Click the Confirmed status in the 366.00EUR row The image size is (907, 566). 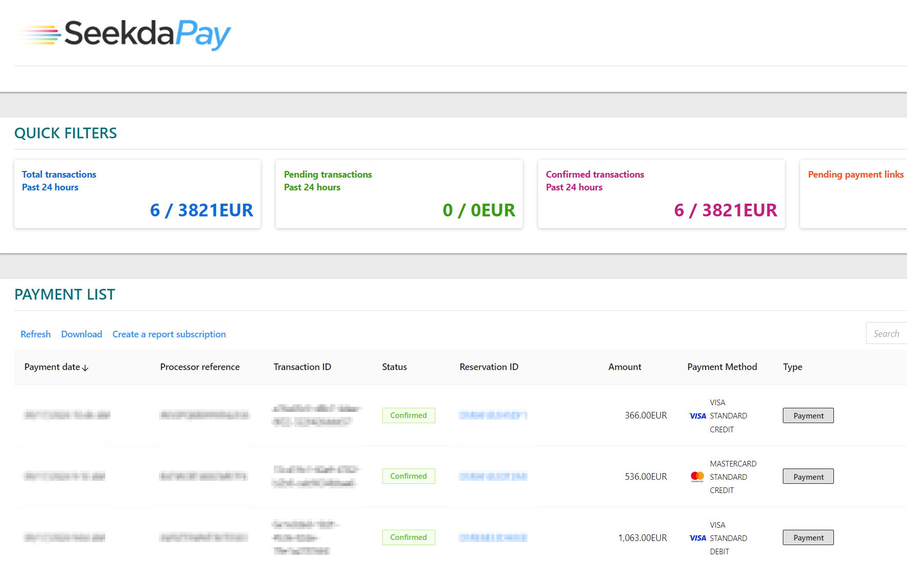pyautogui.click(x=409, y=415)
